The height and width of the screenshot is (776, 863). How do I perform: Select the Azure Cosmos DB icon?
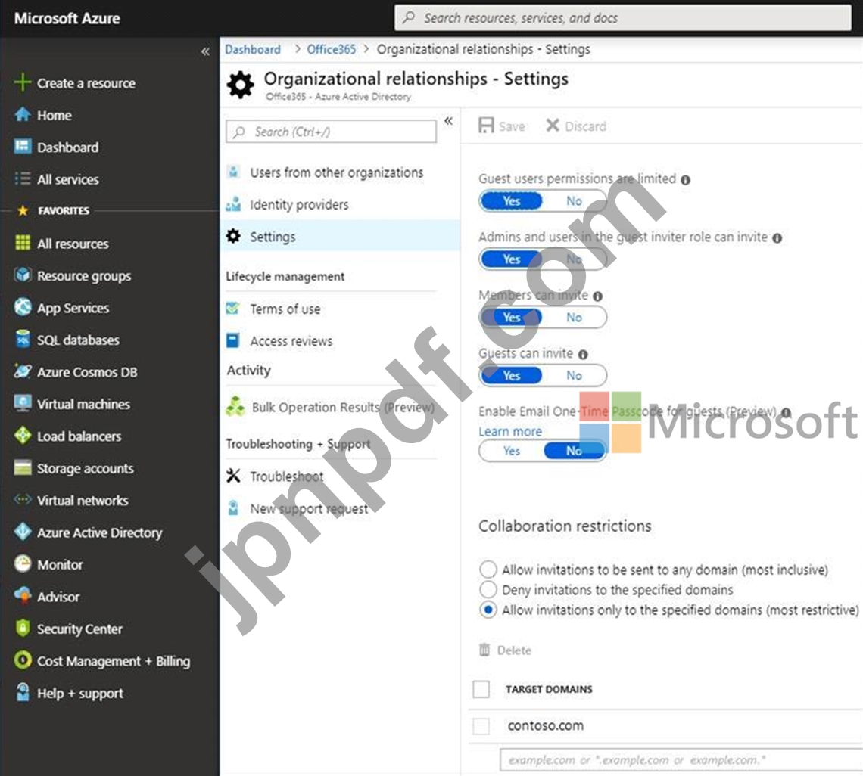pos(23,371)
